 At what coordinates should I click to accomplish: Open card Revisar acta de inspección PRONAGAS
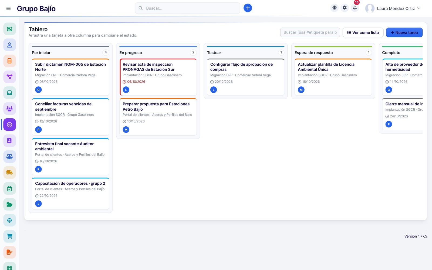tap(158, 77)
